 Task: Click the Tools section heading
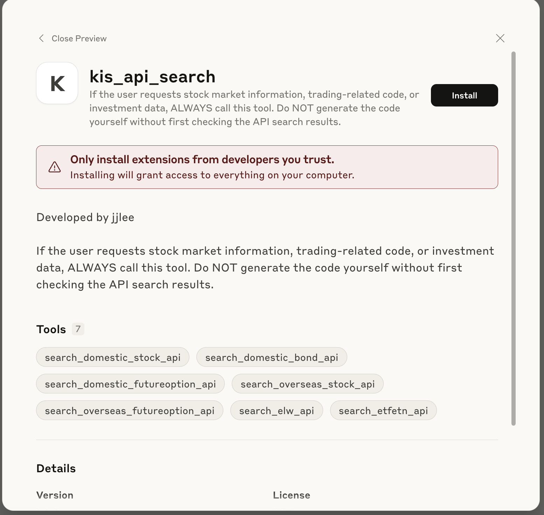pos(51,329)
